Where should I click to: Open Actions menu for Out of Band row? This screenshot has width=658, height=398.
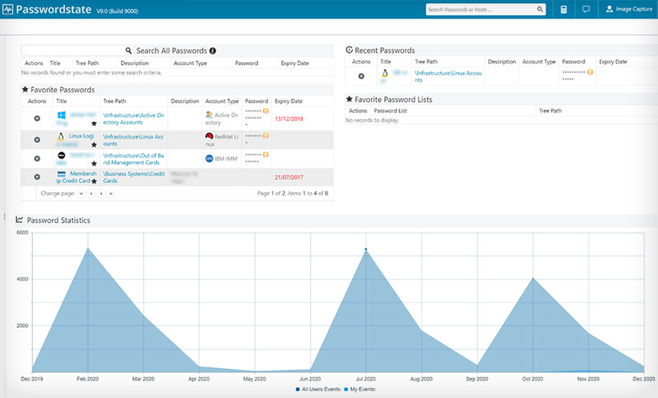(37, 158)
